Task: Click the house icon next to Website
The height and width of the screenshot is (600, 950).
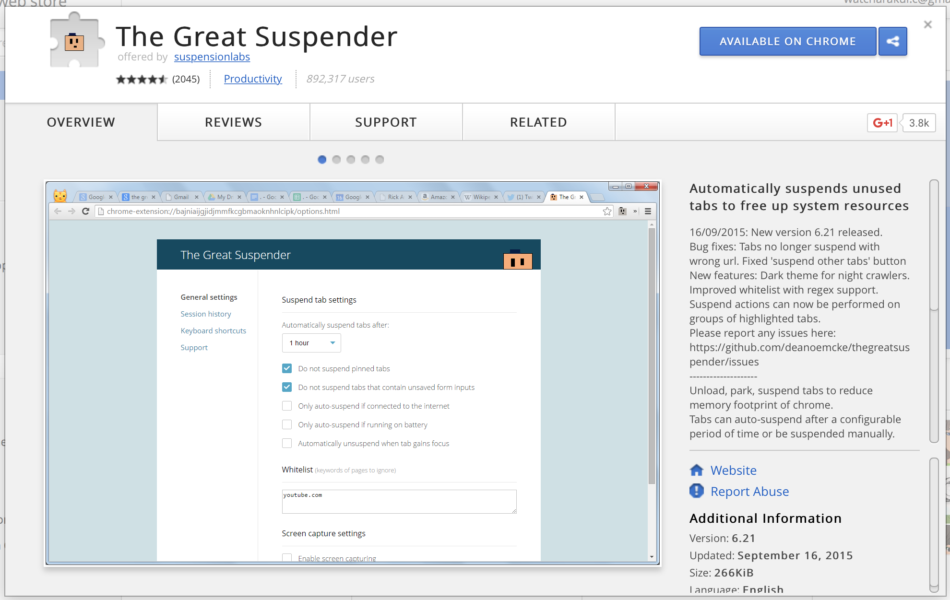Action: [696, 470]
